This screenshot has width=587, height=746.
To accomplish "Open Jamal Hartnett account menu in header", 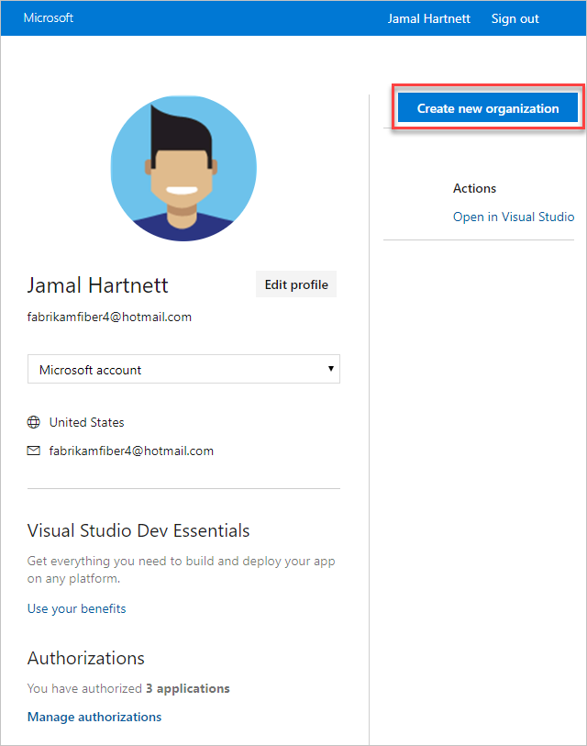I will click(x=428, y=18).
